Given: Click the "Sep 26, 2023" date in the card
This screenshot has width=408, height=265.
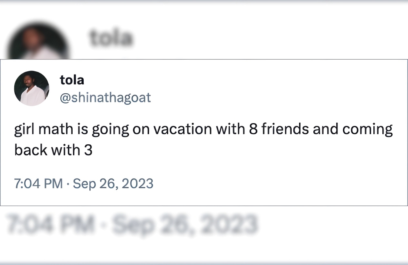Looking at the screenshot, I should click(x=113, y=183).
